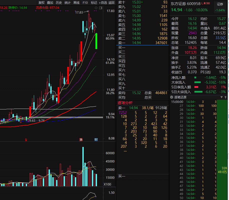Click the diamond marker icon above the chart
Screen dimensions: 229x200
coord(96,8)
